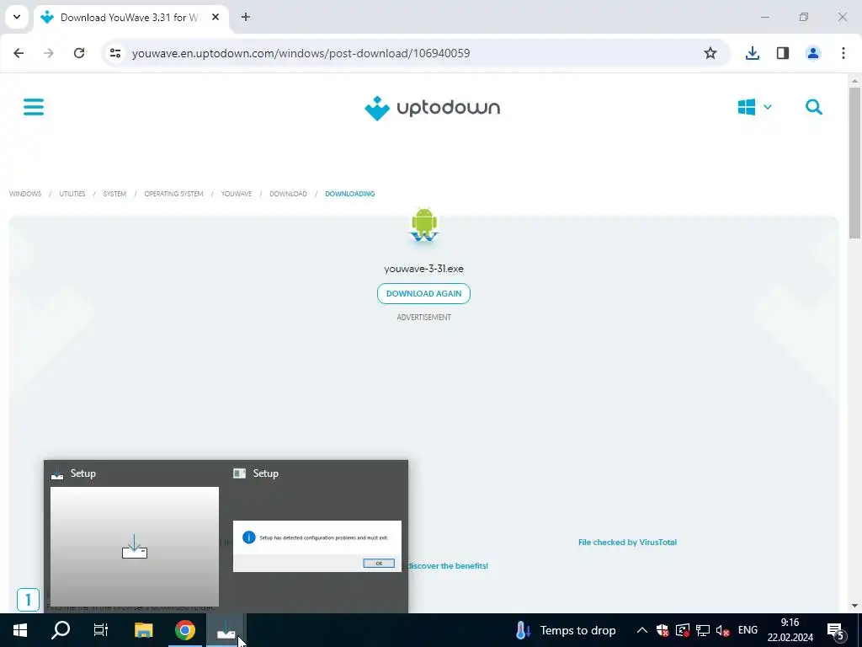Click the youwave-3-31.exe file name
Viewport: 862px width, 647px height.
[x=424, y=269]
